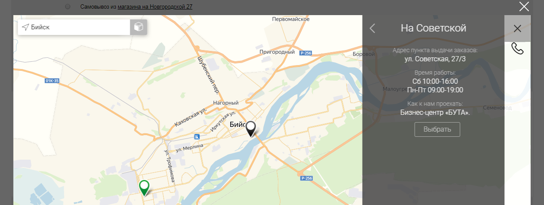The height and width of the screenshot is (205, 544).
Task: Close the На Советской info panel
Action: (x=517, y=28)
